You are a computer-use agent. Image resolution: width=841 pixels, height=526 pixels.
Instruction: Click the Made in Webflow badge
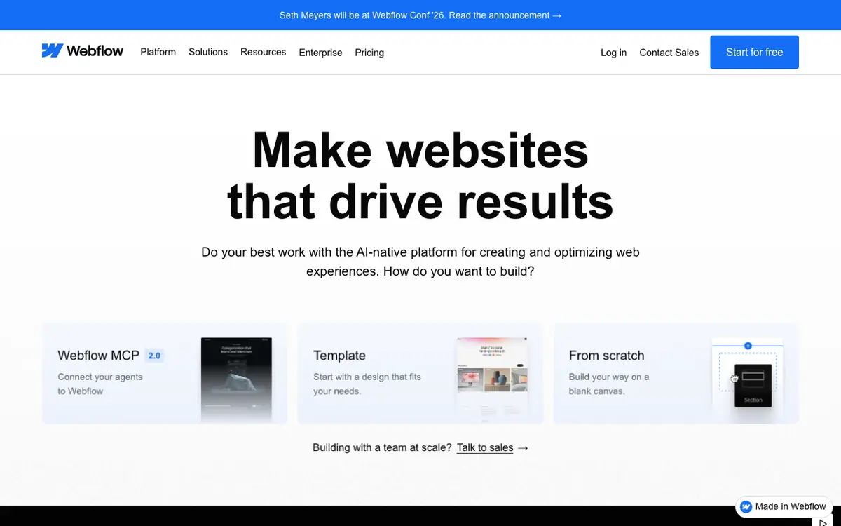coord(784,506)
